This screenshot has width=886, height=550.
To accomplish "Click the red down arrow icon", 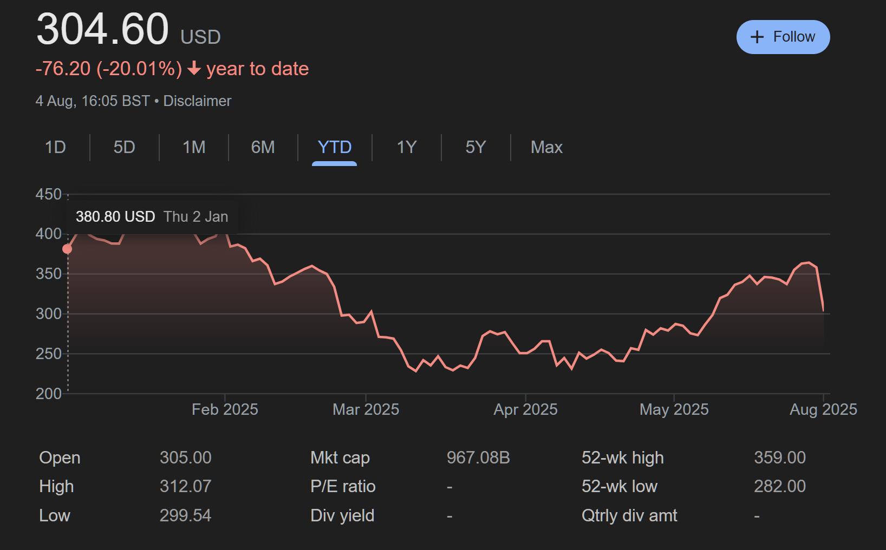I will coord(194,69).
